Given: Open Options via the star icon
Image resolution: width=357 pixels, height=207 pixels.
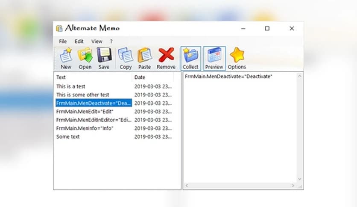Looking at the screenshot, I should point(237,58).
